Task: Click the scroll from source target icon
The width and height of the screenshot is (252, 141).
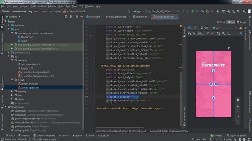Action: point(66,16)
